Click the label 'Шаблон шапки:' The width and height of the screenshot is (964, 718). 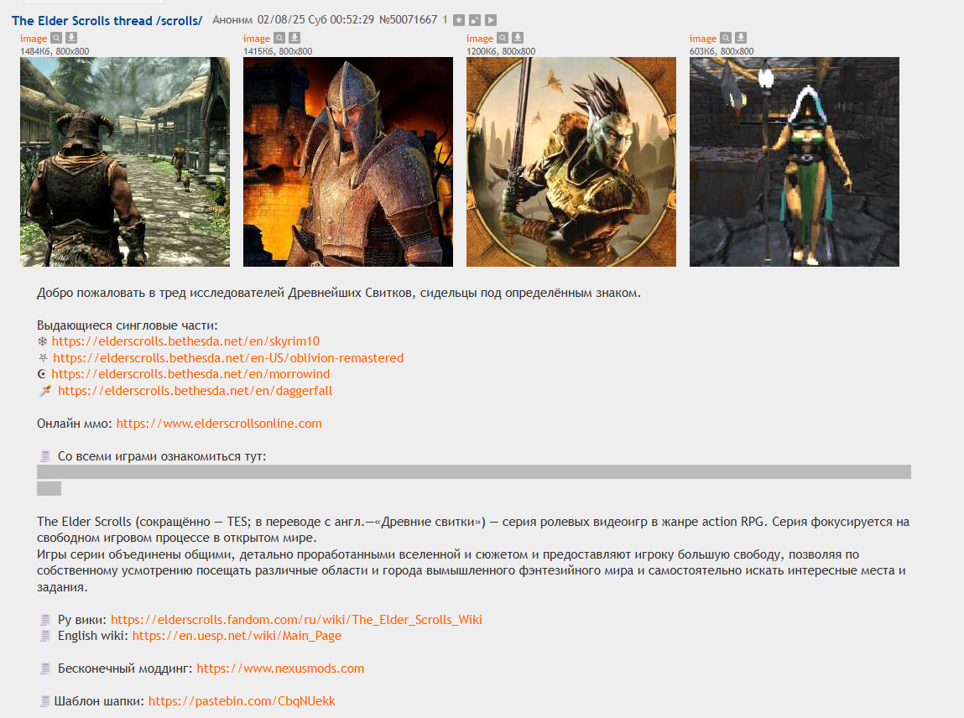pos(100,700)
